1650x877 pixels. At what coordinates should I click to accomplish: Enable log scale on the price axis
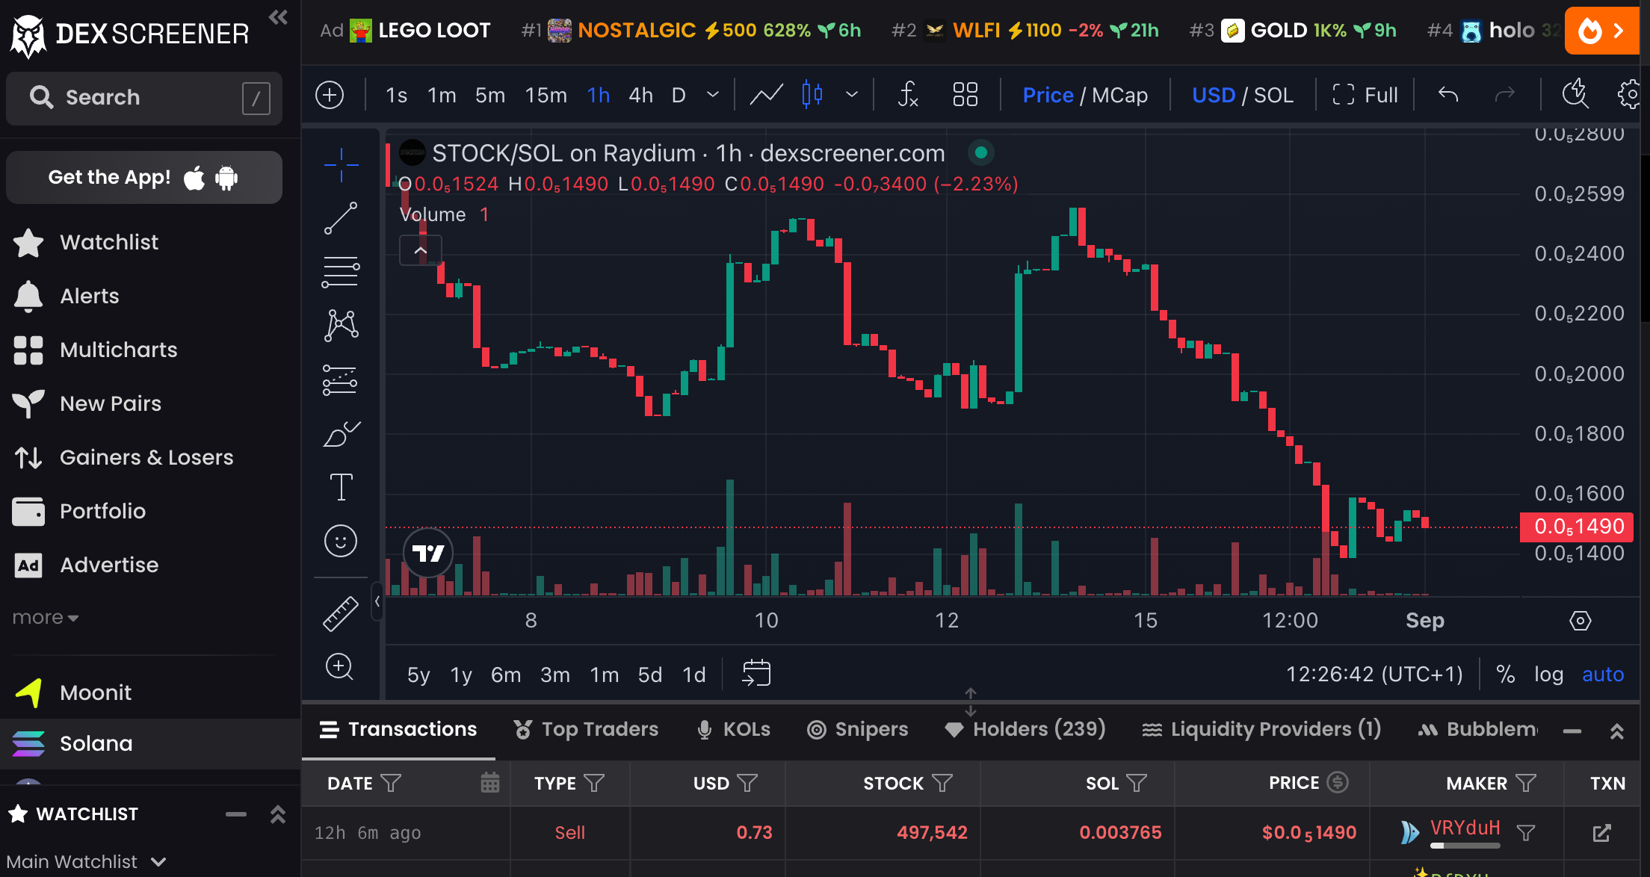click(x=1548, y=673)
